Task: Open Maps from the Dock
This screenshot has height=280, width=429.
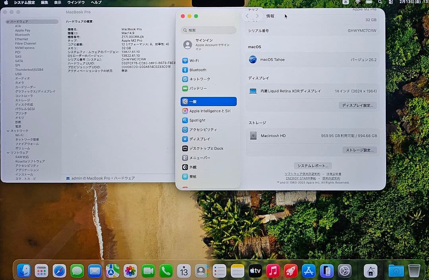Action: coord(112,271)
